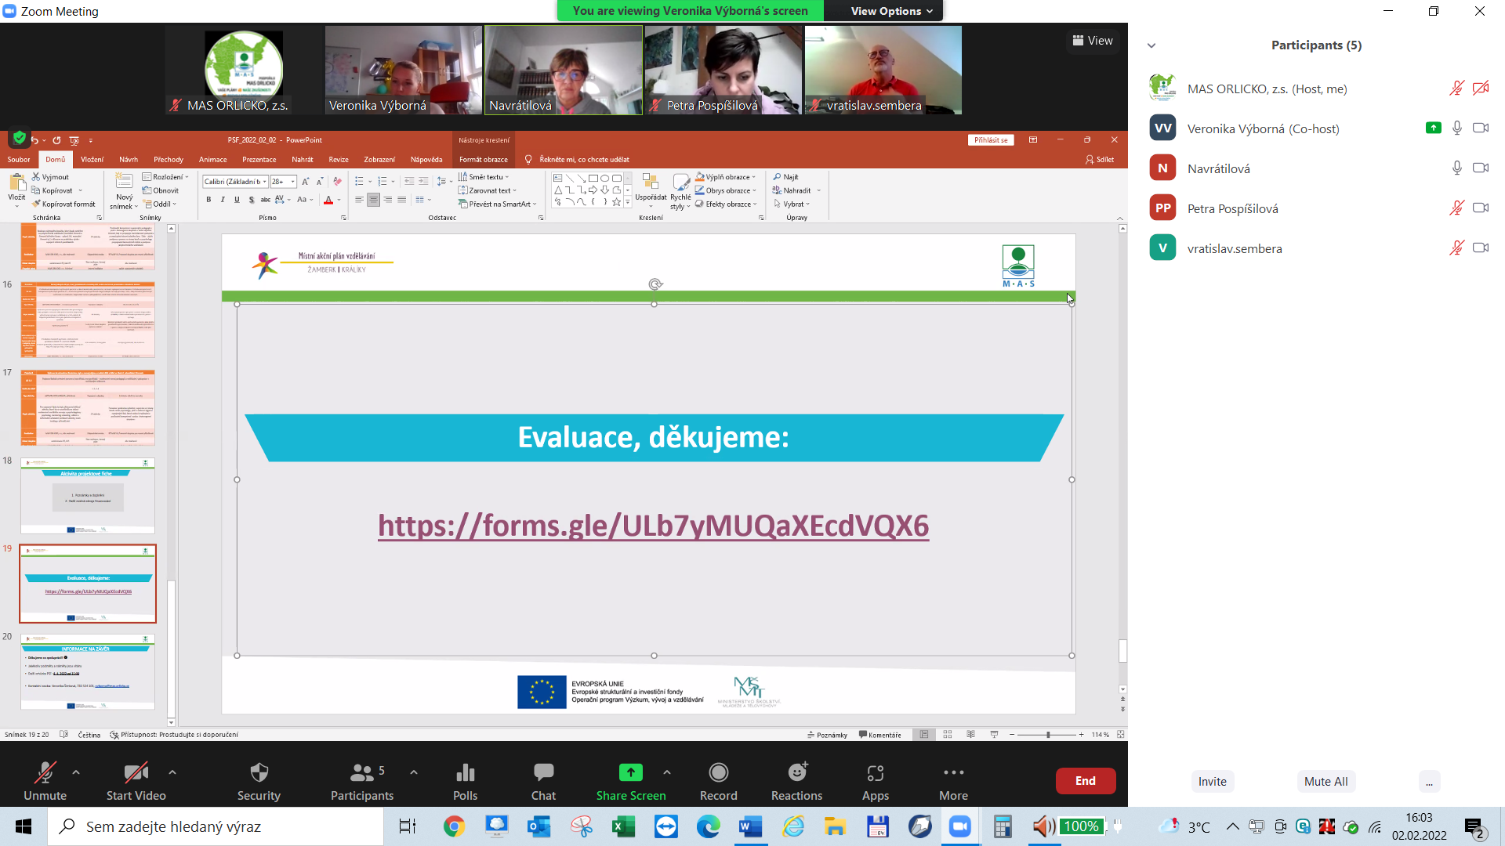This screenshot has height=846, width=1505.
Task: Unmute your microphone
Action: [45, 773]
